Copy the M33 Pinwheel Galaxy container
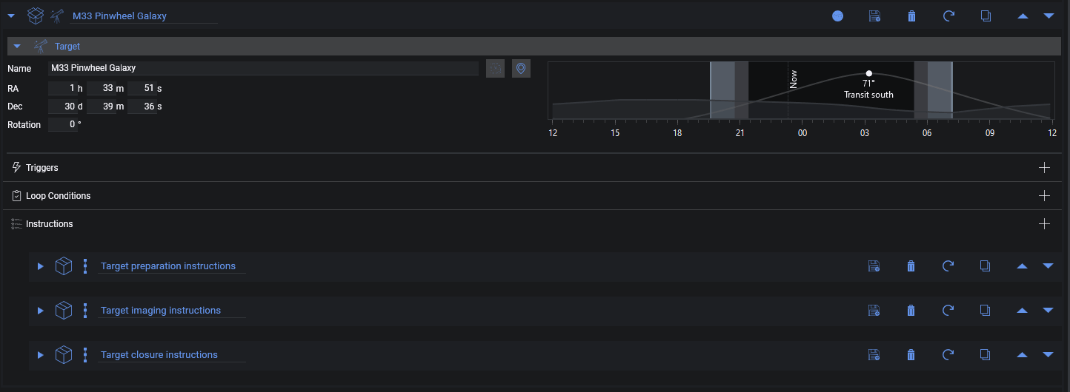Screen dimensions: 1070x392 tap(985, 16)
